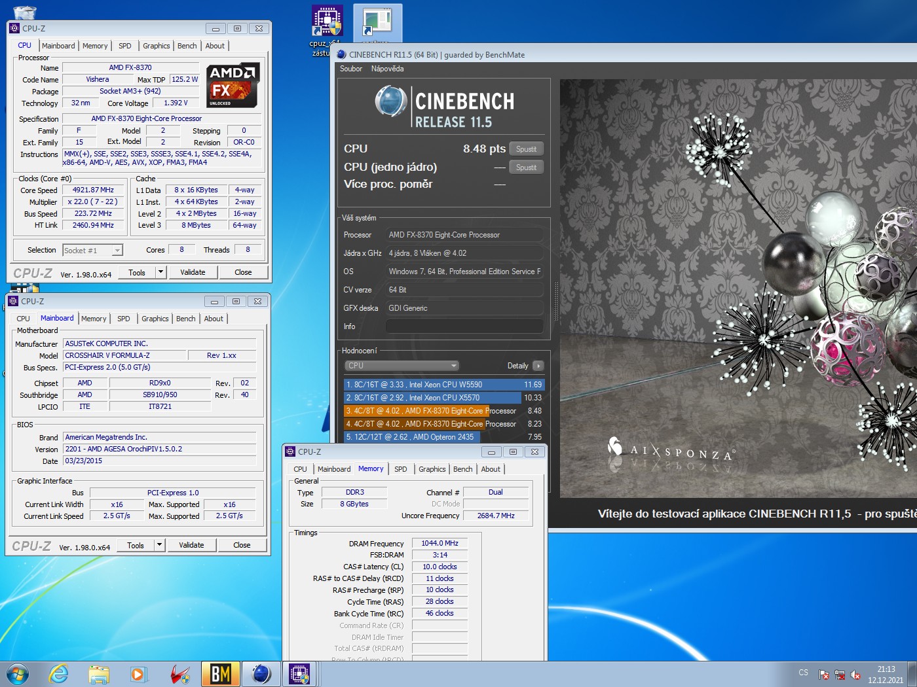Click Uncore Frequency value 2684.7 MHz
The height and width of the screenshot is (687, 917).
tap(496, 516)
